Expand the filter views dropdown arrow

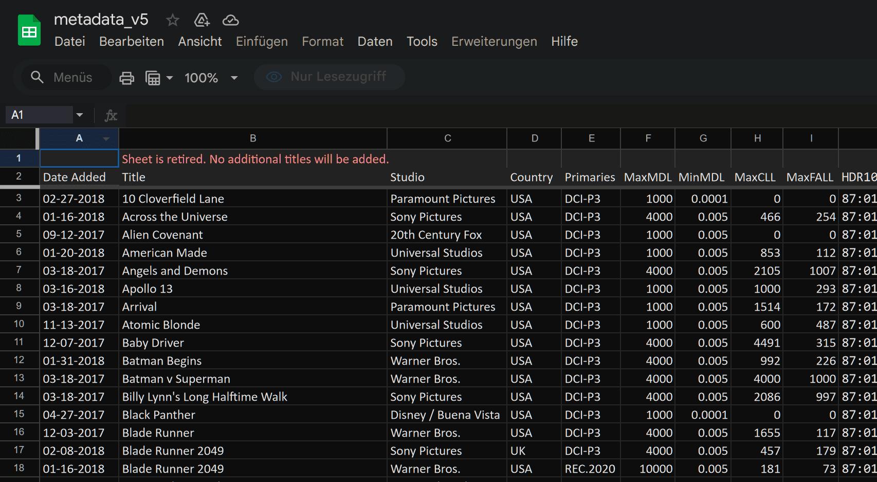[170, 78]
